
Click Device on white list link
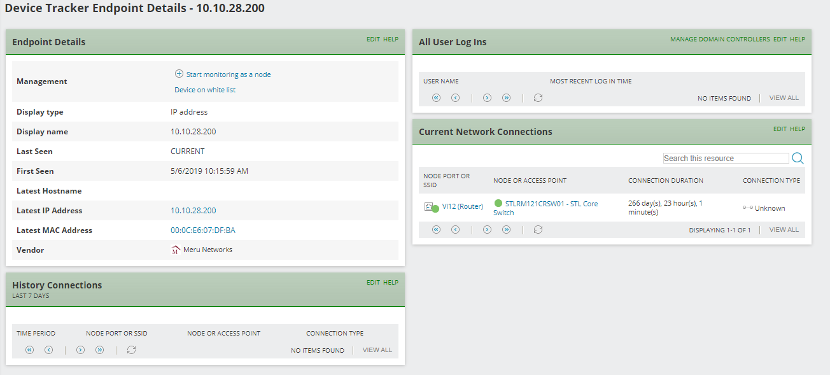tap(205, 90)
